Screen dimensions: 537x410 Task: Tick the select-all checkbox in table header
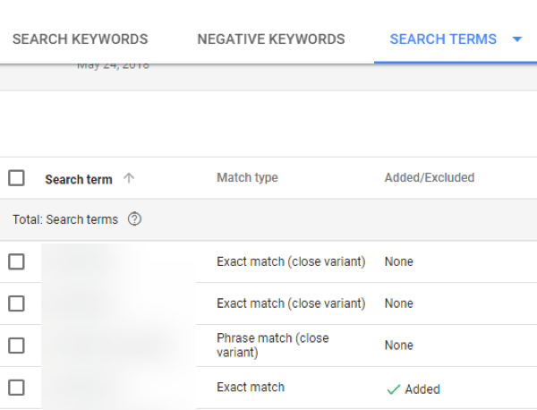click(x=16, y=178)
